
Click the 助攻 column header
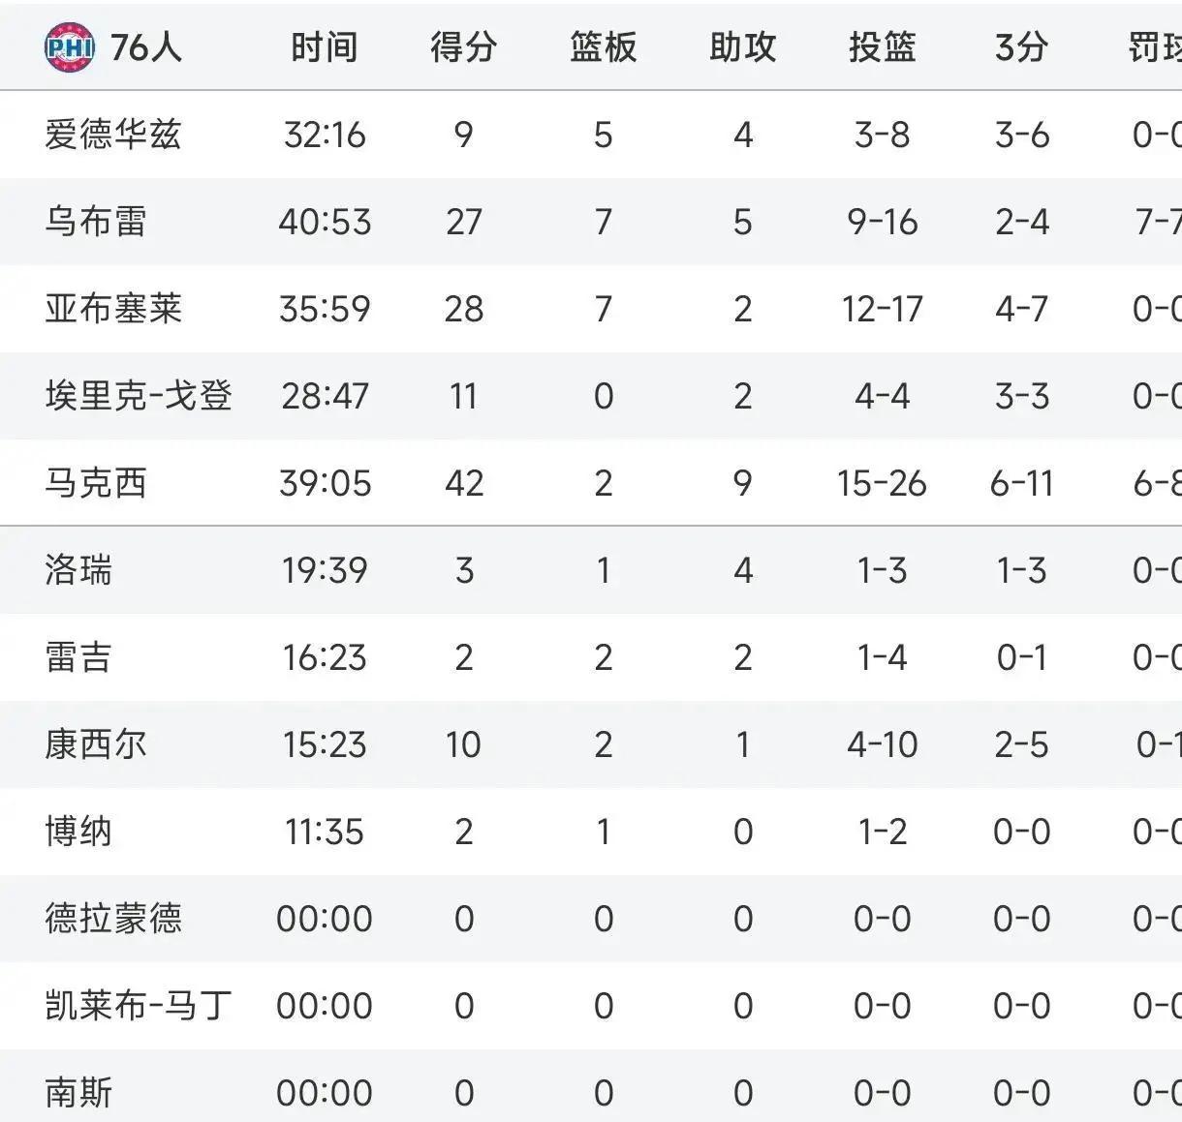coord(742,46)
